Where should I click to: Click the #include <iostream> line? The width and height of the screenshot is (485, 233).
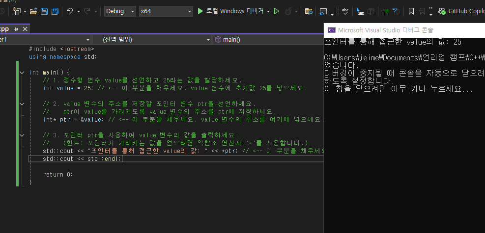click(61, 49)
